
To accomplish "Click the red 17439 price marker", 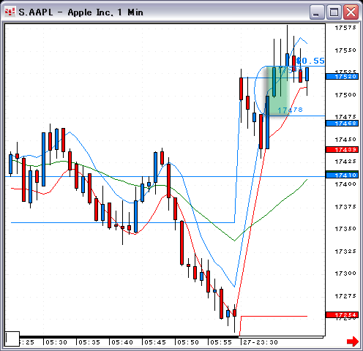I will tap(342, 150).
